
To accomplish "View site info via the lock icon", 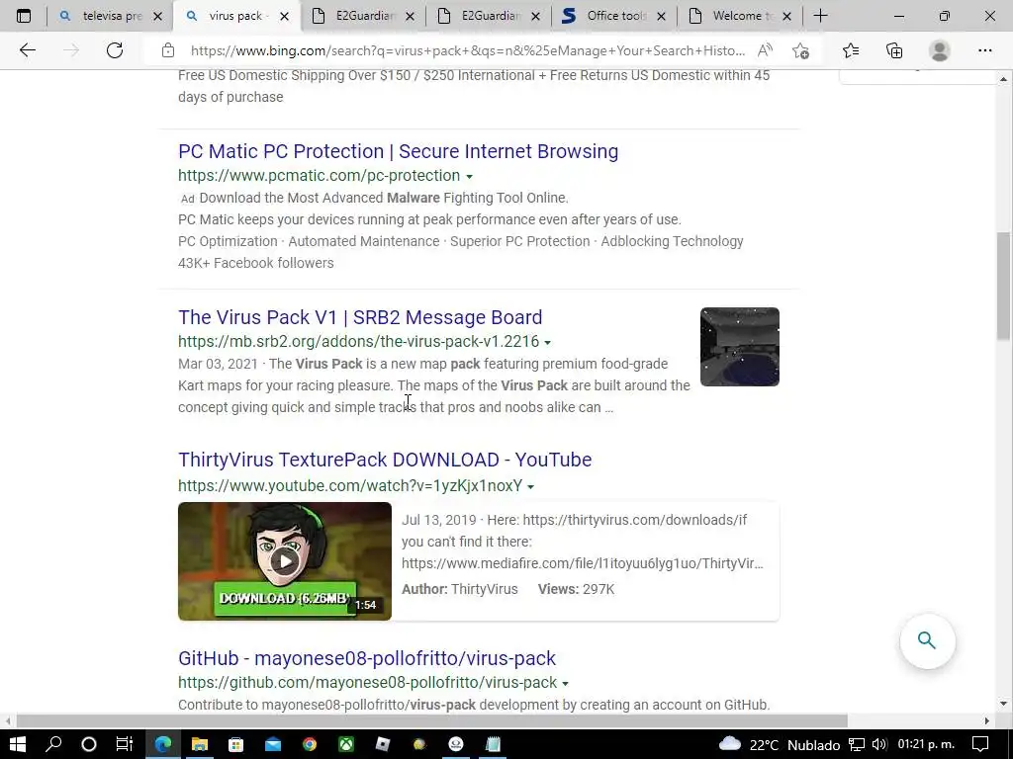I will pyautogui.click(x=168, y=50).
